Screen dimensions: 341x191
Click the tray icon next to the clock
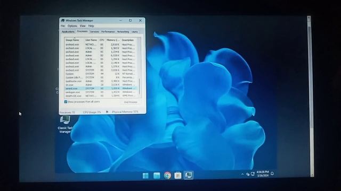pos(253,173)
